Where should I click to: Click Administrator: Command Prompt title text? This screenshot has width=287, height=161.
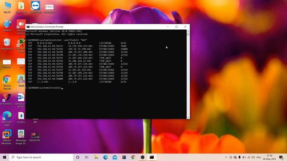(x=47, y=27)
